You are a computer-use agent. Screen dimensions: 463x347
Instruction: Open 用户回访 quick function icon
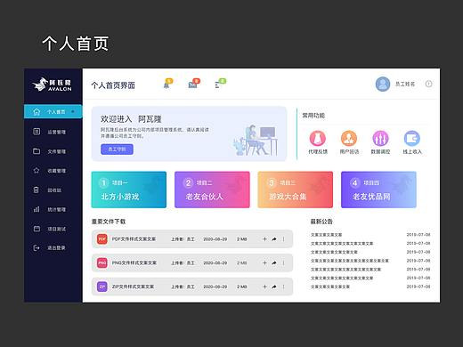(x=349, y=138)
